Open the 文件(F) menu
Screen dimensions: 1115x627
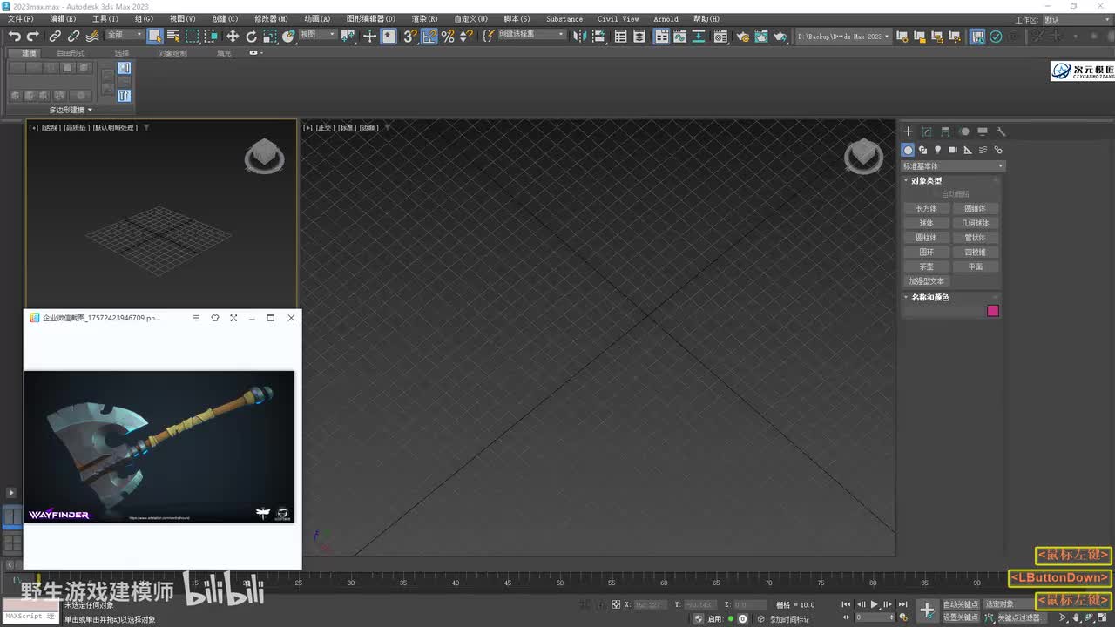(20, 19)
